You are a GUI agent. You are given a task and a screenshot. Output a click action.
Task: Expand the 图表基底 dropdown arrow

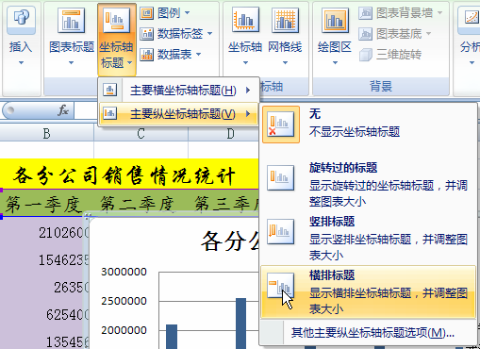click(428, 34)
